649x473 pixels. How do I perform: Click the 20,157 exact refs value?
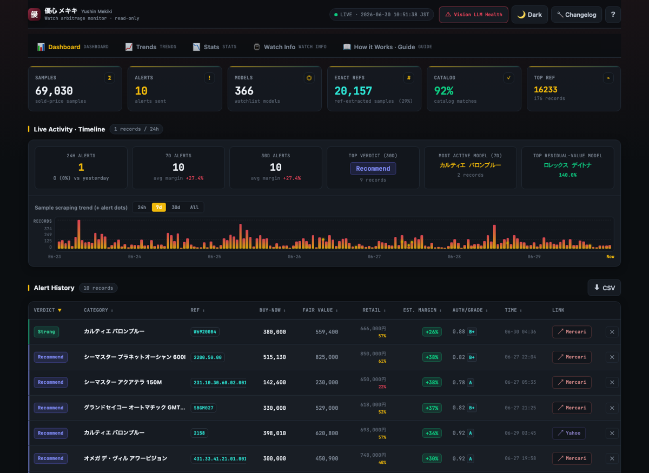tap(353, 91)
